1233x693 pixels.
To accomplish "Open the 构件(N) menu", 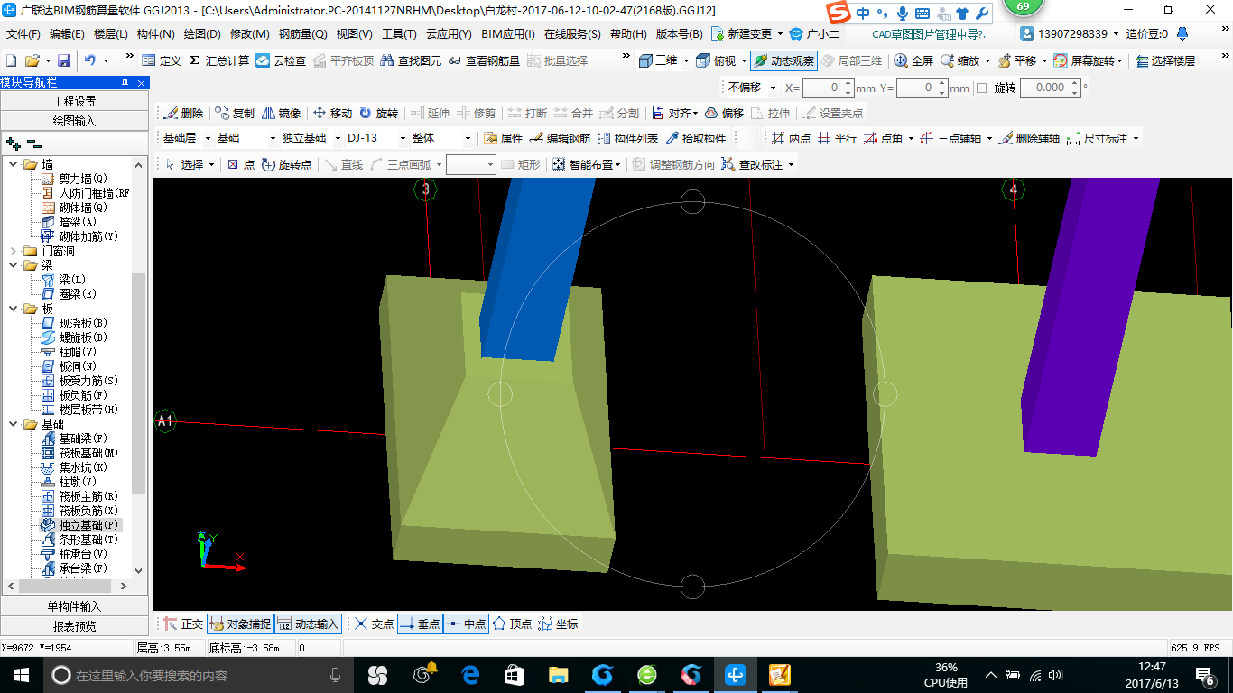I will pyautogui.click(x=155, y=34).
